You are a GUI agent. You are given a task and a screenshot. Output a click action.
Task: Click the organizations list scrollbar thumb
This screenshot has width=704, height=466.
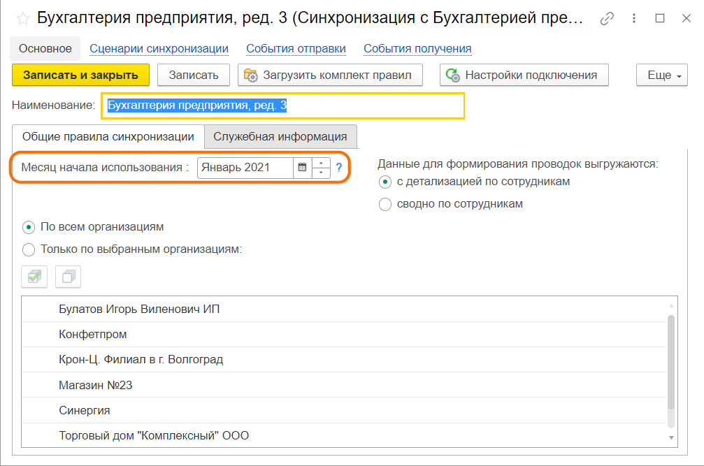pyautogui.click(x=671, y=363)
